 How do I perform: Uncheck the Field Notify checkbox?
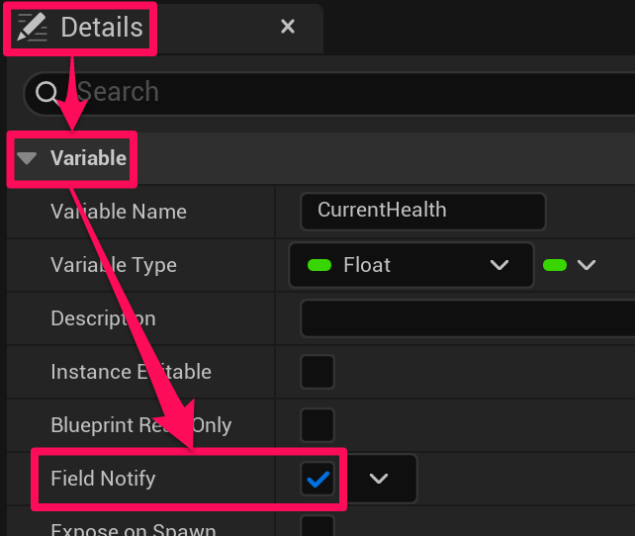pyautogui.click(x=317, y=479)
